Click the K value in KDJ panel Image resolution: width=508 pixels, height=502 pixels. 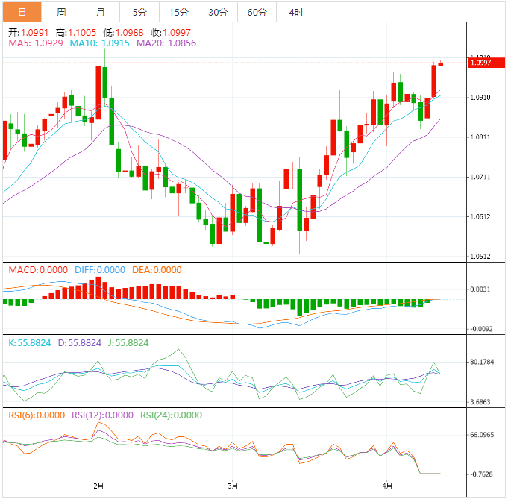tap(30, 342)
